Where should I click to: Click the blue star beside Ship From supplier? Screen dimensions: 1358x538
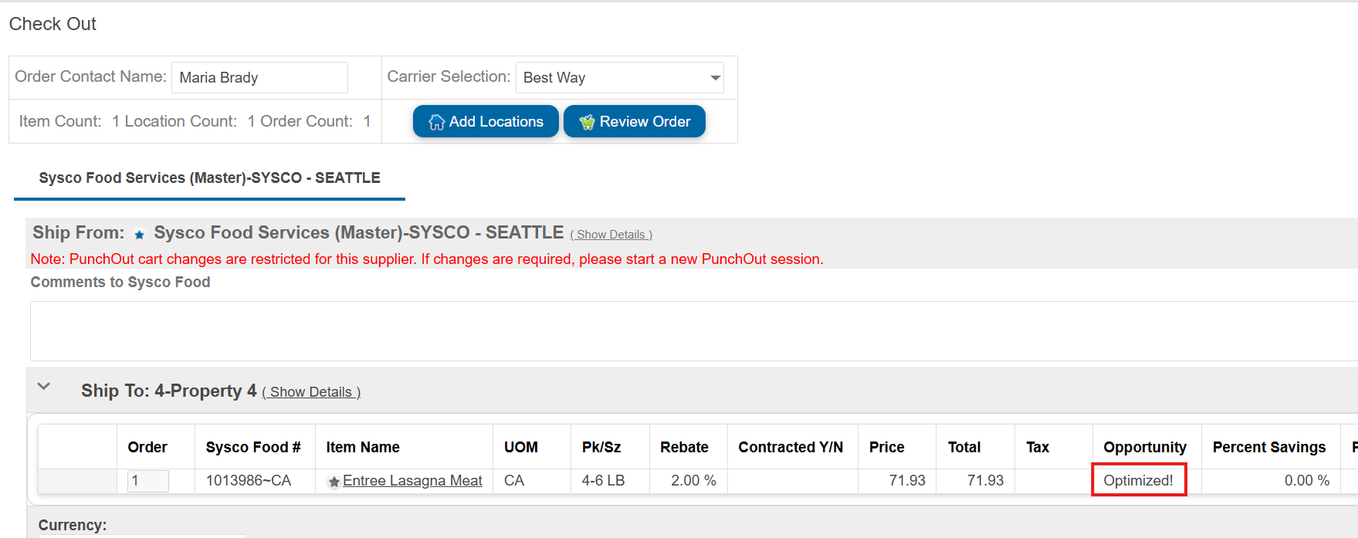pos(140,235)
